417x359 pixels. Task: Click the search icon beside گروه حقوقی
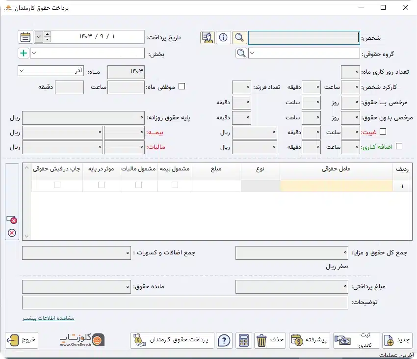[241, 53]
